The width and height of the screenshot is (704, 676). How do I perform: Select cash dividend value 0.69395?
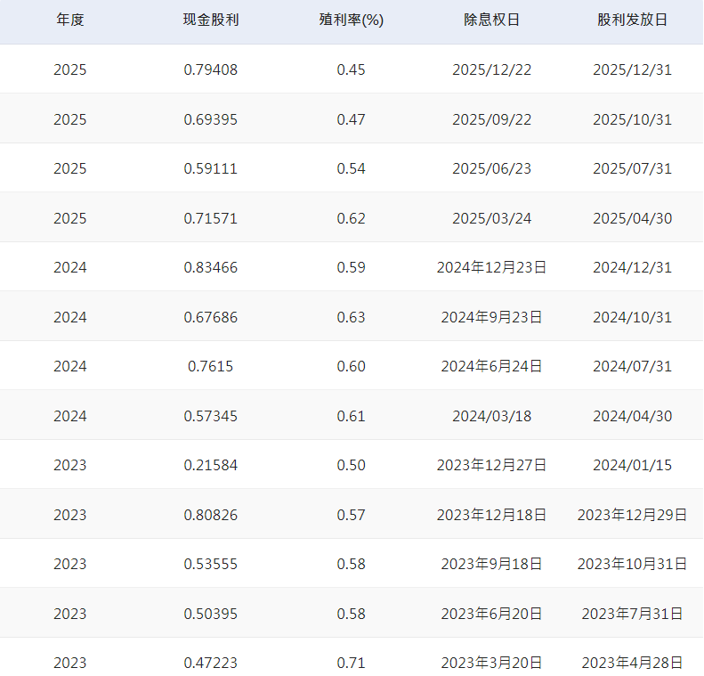point(211,119)
